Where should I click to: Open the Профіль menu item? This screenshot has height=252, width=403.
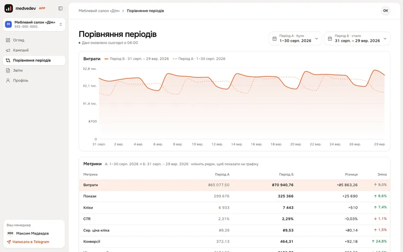(34, 80)
